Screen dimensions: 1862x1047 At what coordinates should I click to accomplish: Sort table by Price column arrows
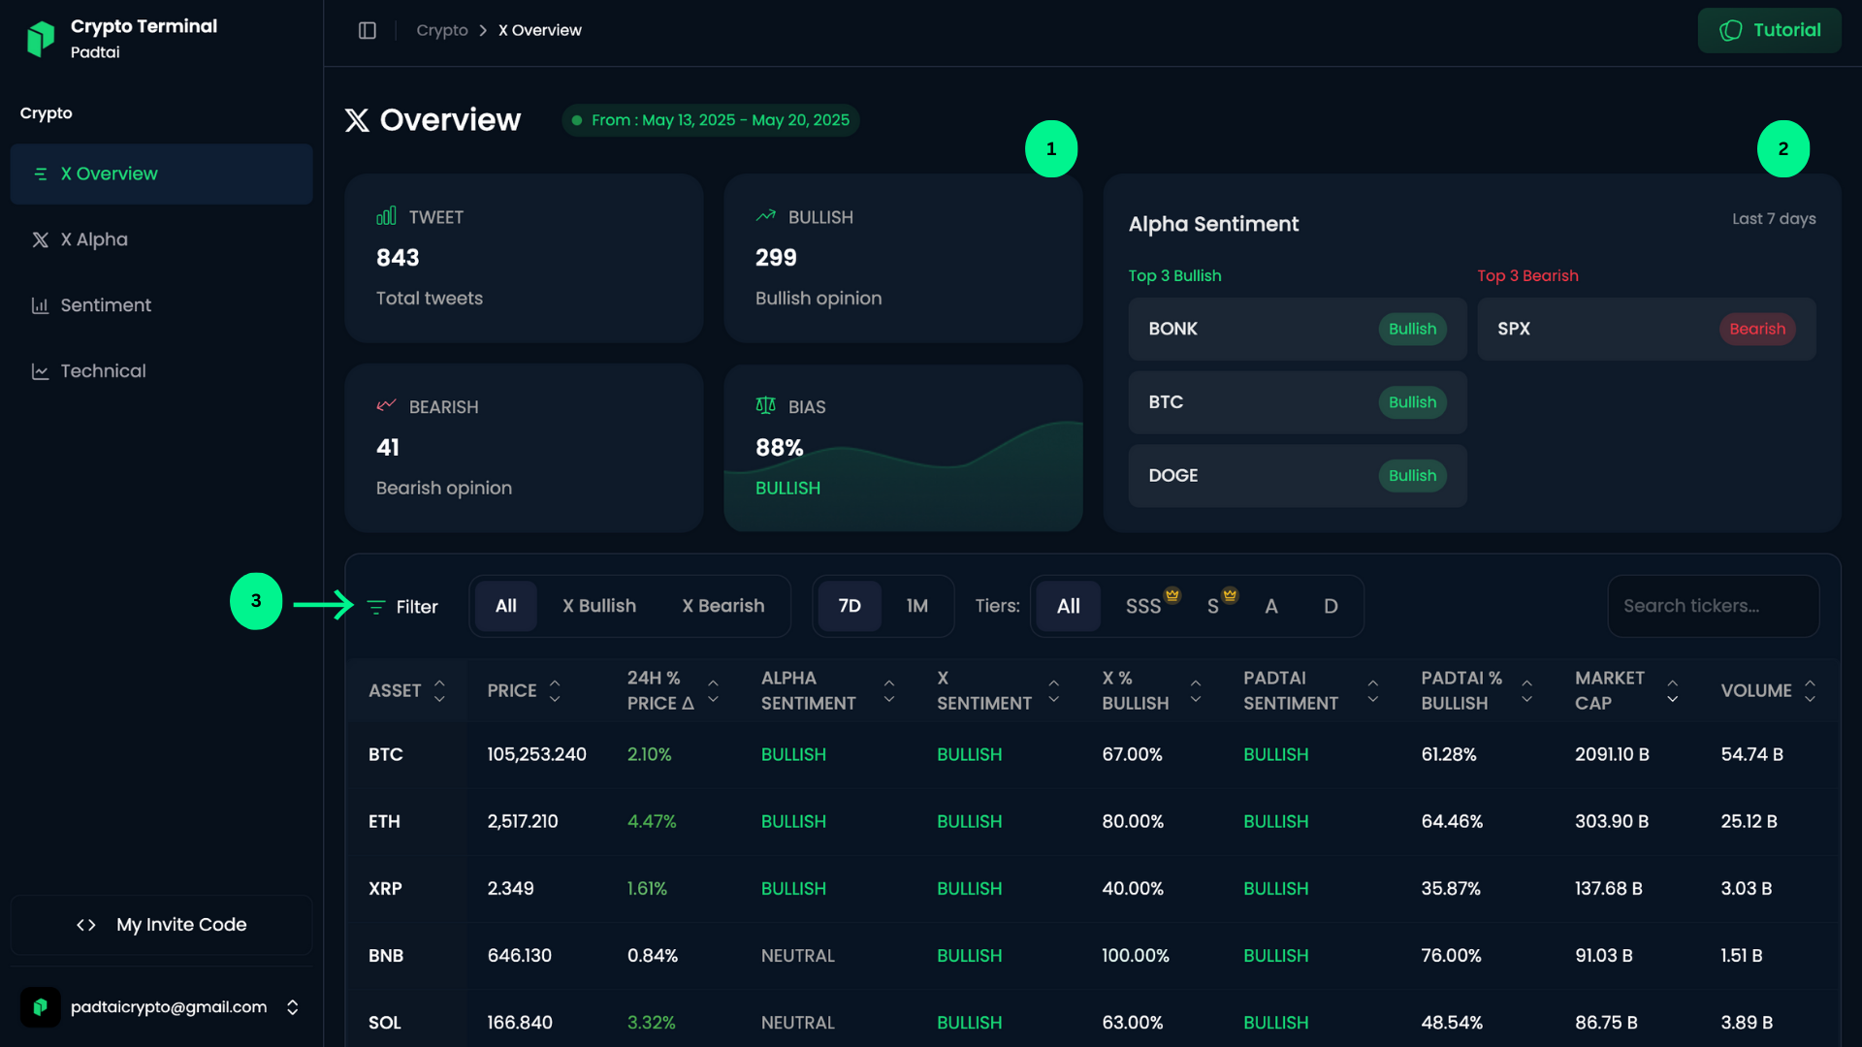coord(555,690)
